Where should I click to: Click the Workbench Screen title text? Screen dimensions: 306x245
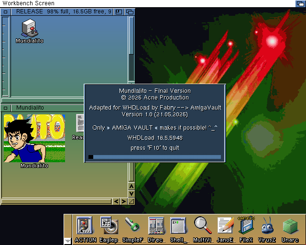point(28,3)
